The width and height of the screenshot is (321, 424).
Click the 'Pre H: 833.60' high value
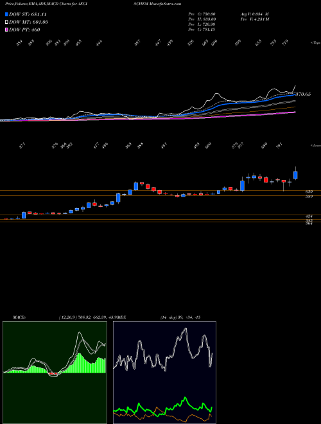[x=202, y=19]
